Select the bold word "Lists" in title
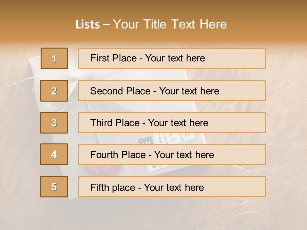This screenshot has height=230, width=307. 88,25
